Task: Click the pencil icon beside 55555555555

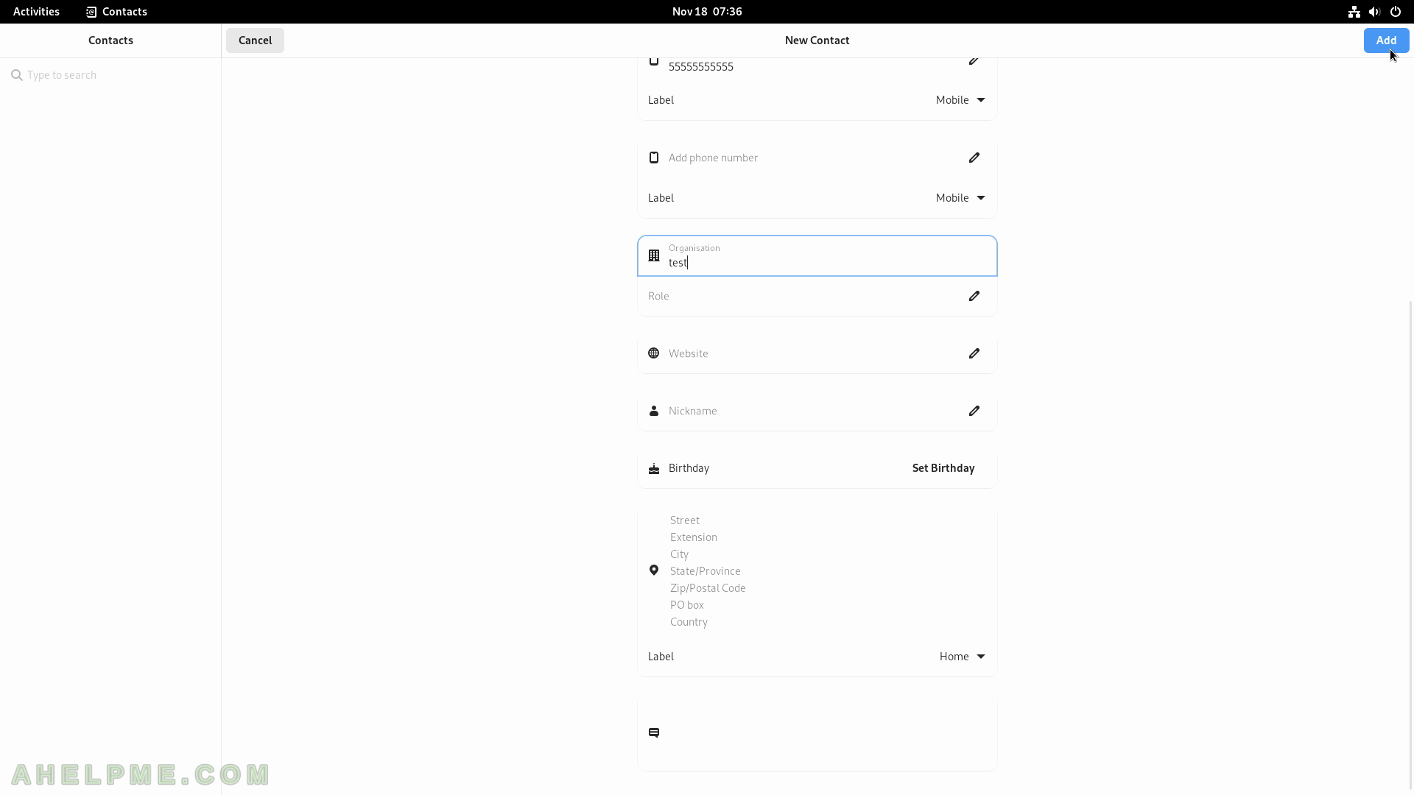Action: [974, 61]
